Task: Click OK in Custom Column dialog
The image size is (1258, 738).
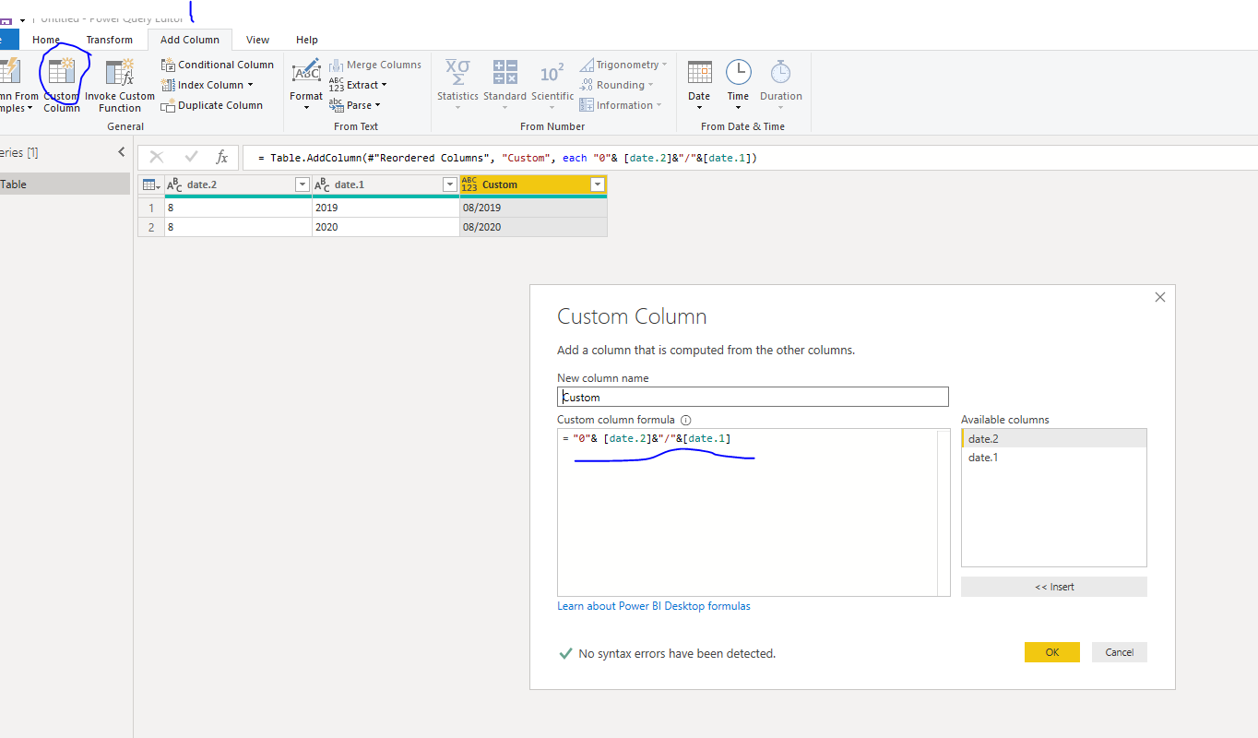Action: coord(1052,652)
